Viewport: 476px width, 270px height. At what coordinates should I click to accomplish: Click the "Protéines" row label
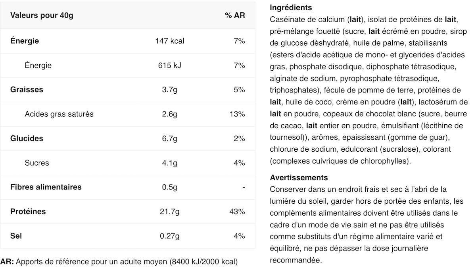click(28, 212)
